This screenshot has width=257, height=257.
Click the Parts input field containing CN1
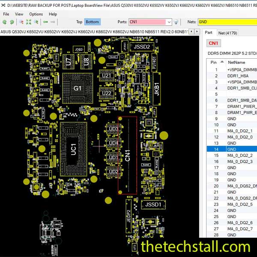147,22
